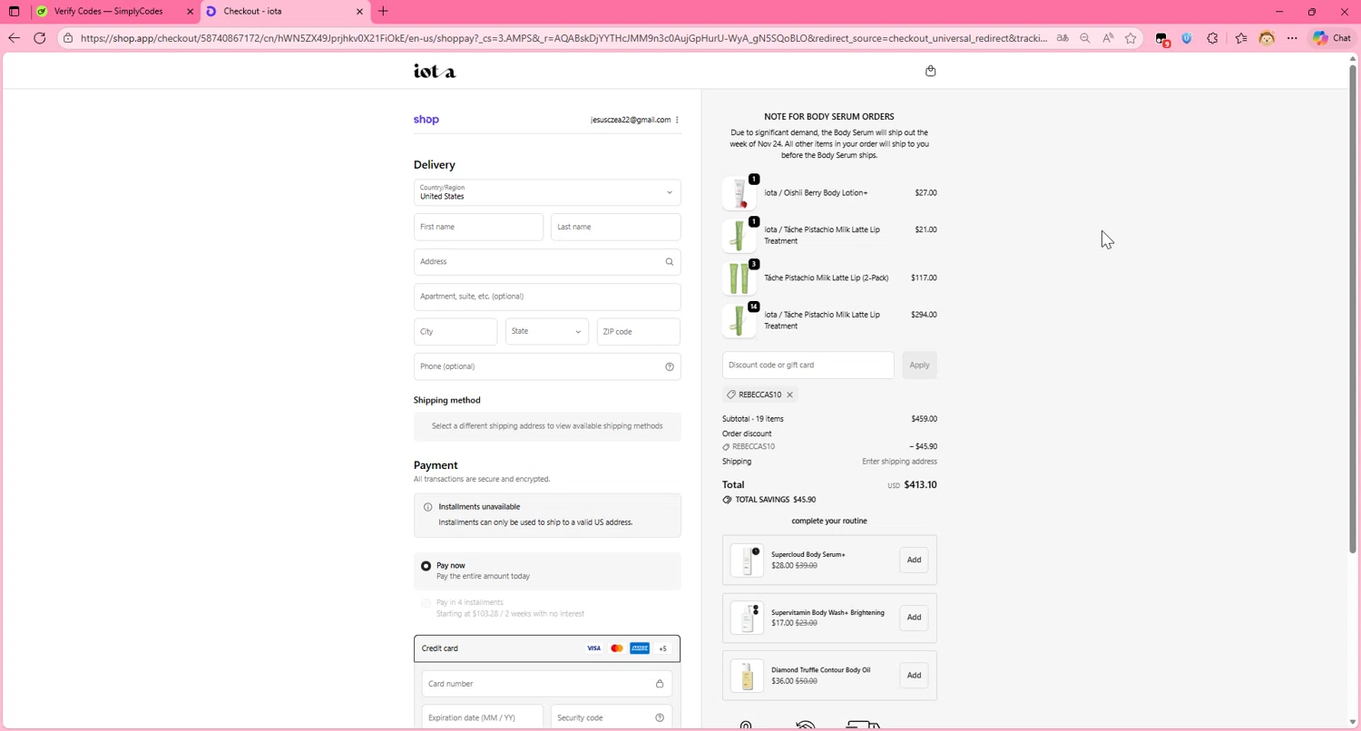Click Oishii Berry Body Lotion+ thumbnail
Viewport: 1361px width, 731px height.
coord(739,193)
